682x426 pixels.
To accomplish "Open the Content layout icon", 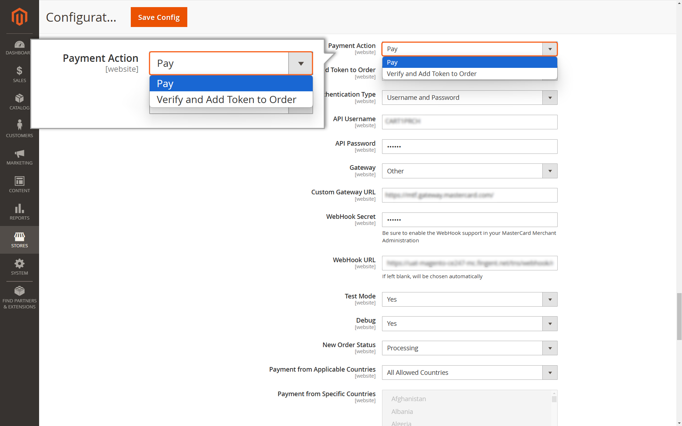I will [20, 181].
